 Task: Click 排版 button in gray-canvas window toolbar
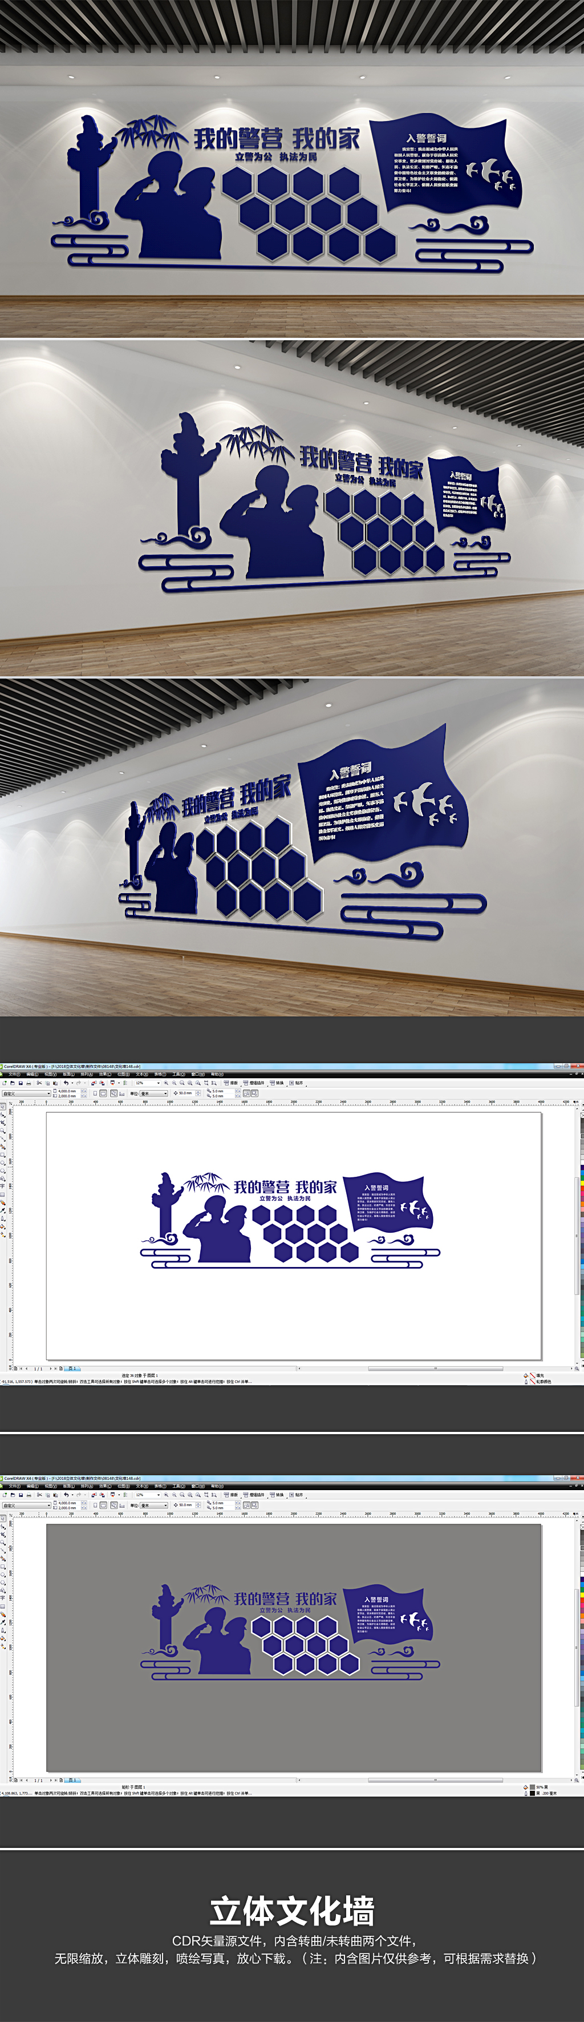[232, 1495]
